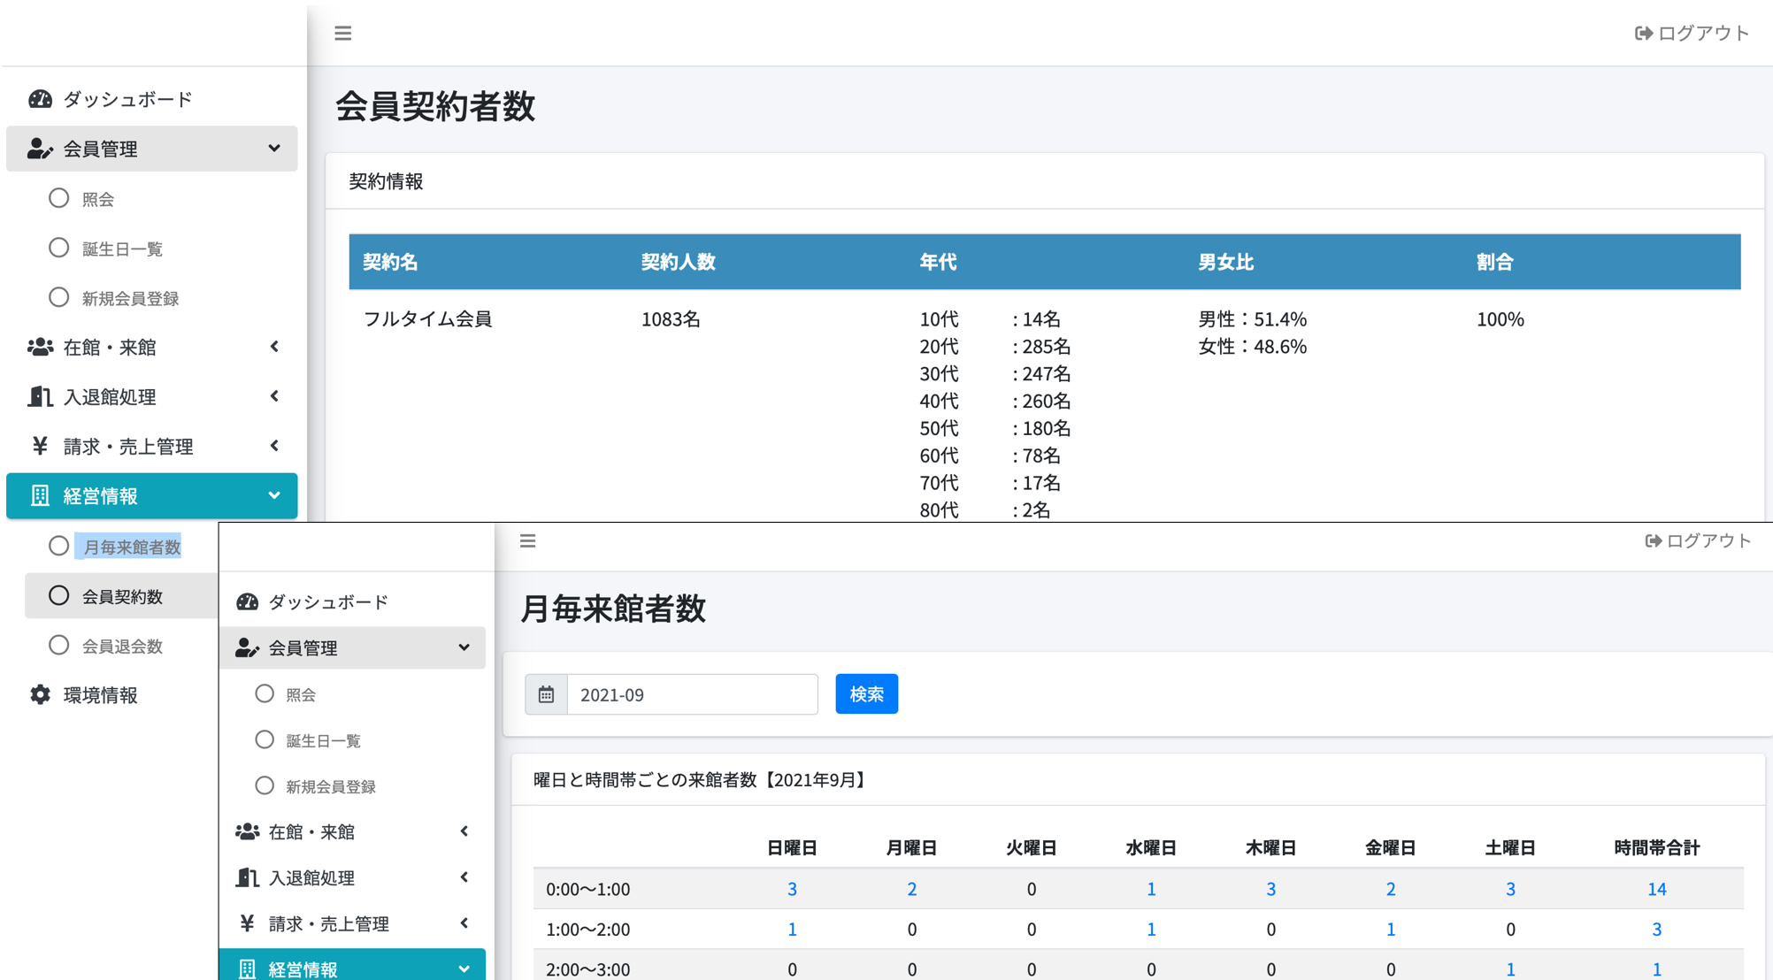
Task: Open ダッシュボード label in upper sidebar
Action: 127,99
